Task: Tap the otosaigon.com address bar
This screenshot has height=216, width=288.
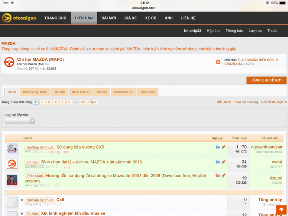Action: pyautogui.click(x=144, y=8)
